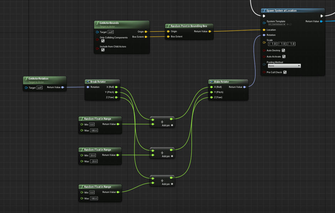The image size is (335, 213).
Task: Toggle the Include from Child Actors checkbox
Action: tap(103, 50)
